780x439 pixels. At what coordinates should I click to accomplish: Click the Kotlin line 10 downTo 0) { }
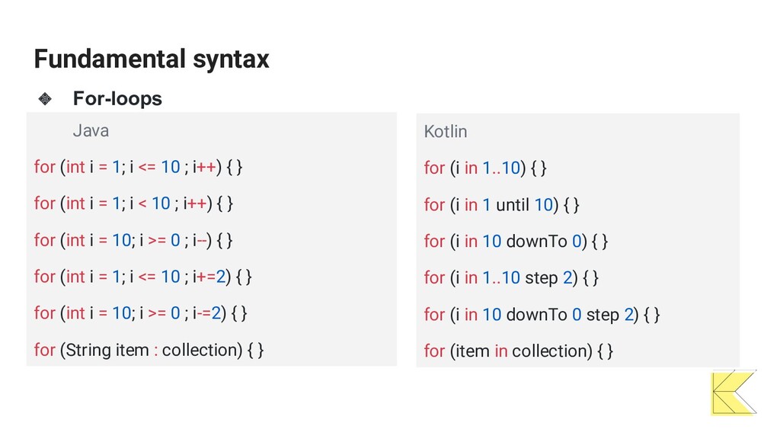point(516,242)
